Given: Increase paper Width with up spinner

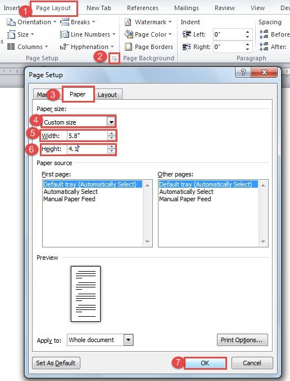Looking at the screenshot, I should point(111,134).
